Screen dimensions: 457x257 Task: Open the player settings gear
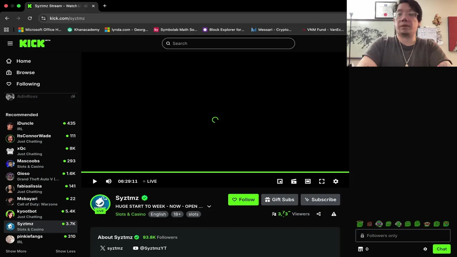[336, 181]
